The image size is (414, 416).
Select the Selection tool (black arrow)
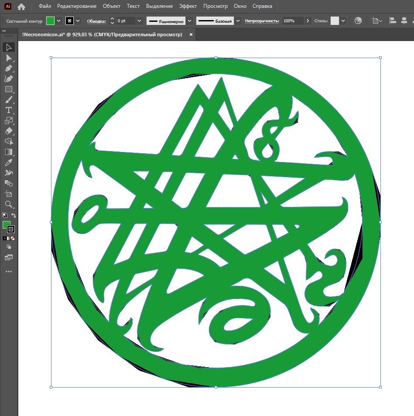[8, 48]
